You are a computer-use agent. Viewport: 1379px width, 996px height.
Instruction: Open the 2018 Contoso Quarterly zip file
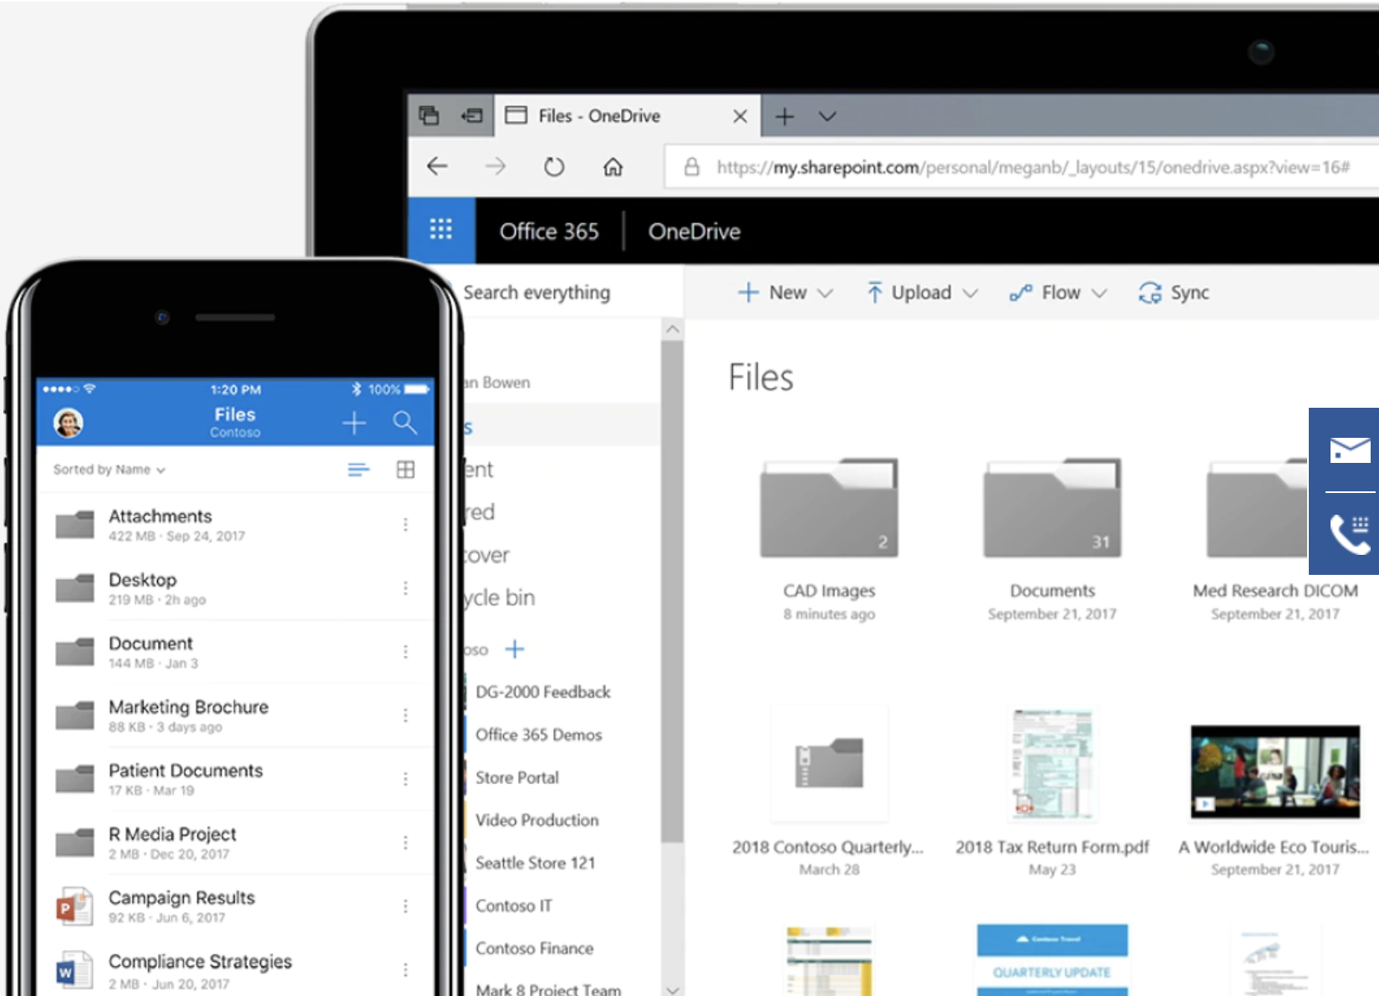(829, 764)
